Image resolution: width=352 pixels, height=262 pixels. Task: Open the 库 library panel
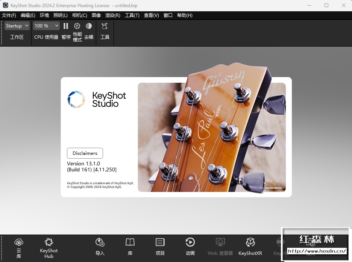[x=130, y=247]
